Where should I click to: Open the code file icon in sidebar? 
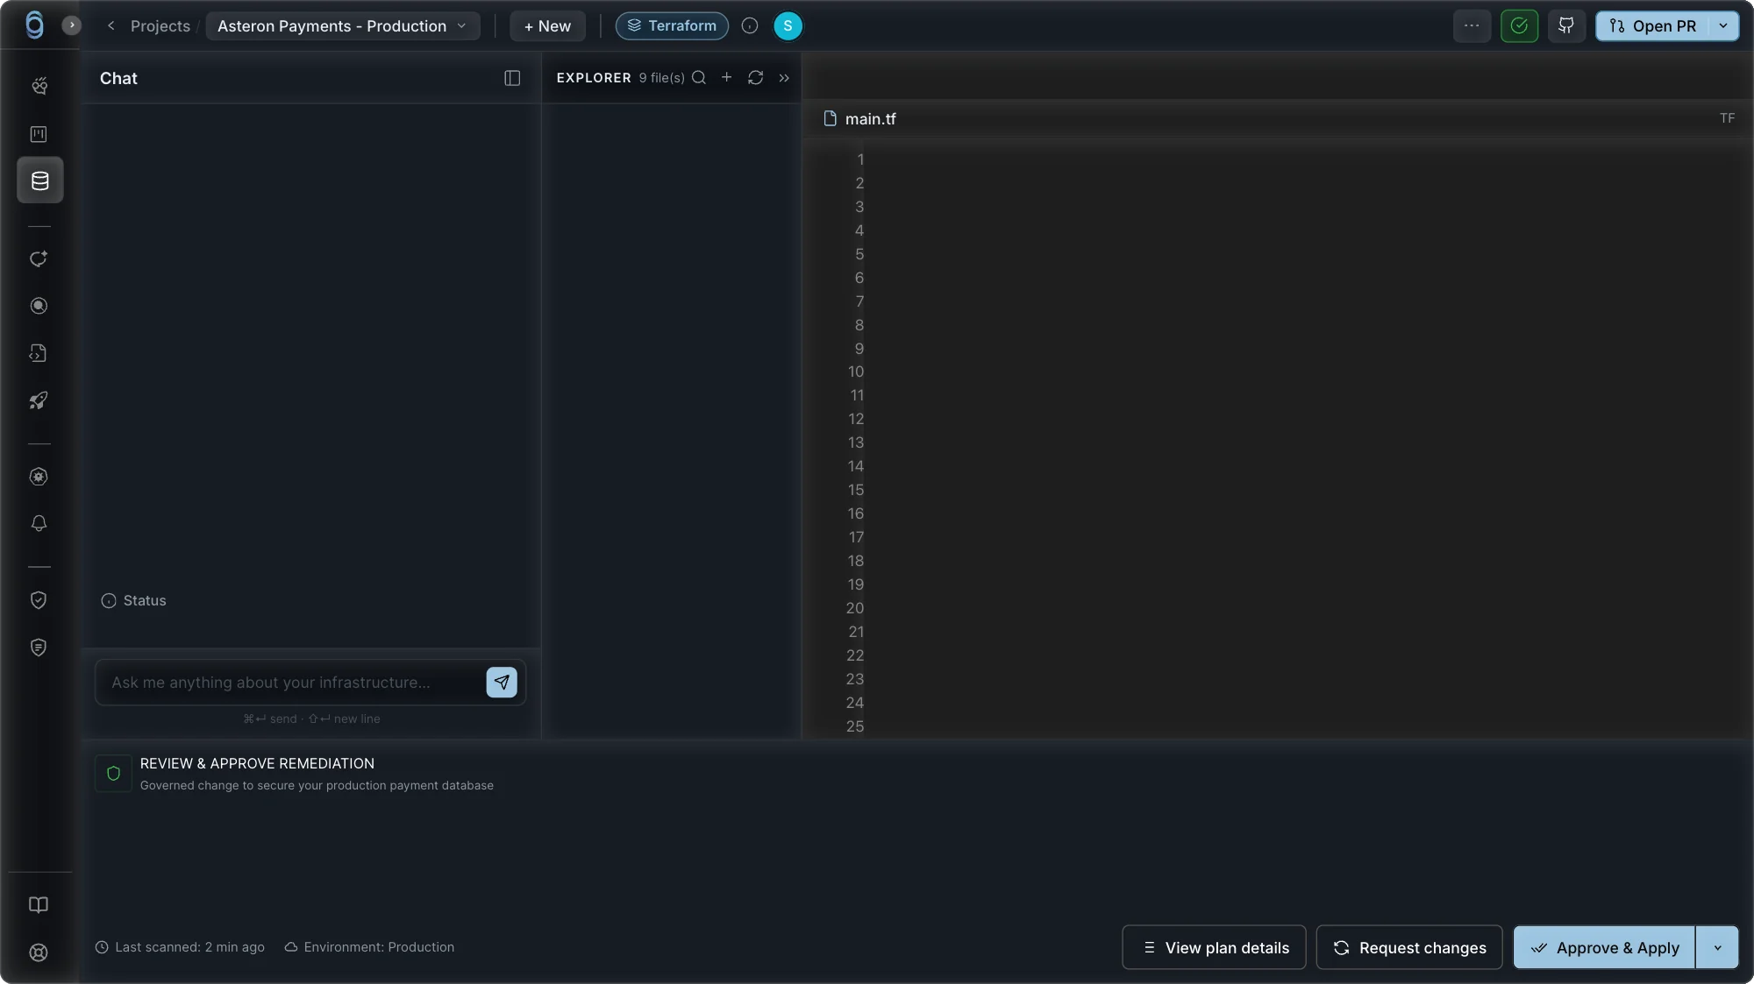(39, 353)
